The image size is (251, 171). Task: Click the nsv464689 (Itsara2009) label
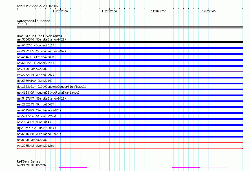coord(36,57)
